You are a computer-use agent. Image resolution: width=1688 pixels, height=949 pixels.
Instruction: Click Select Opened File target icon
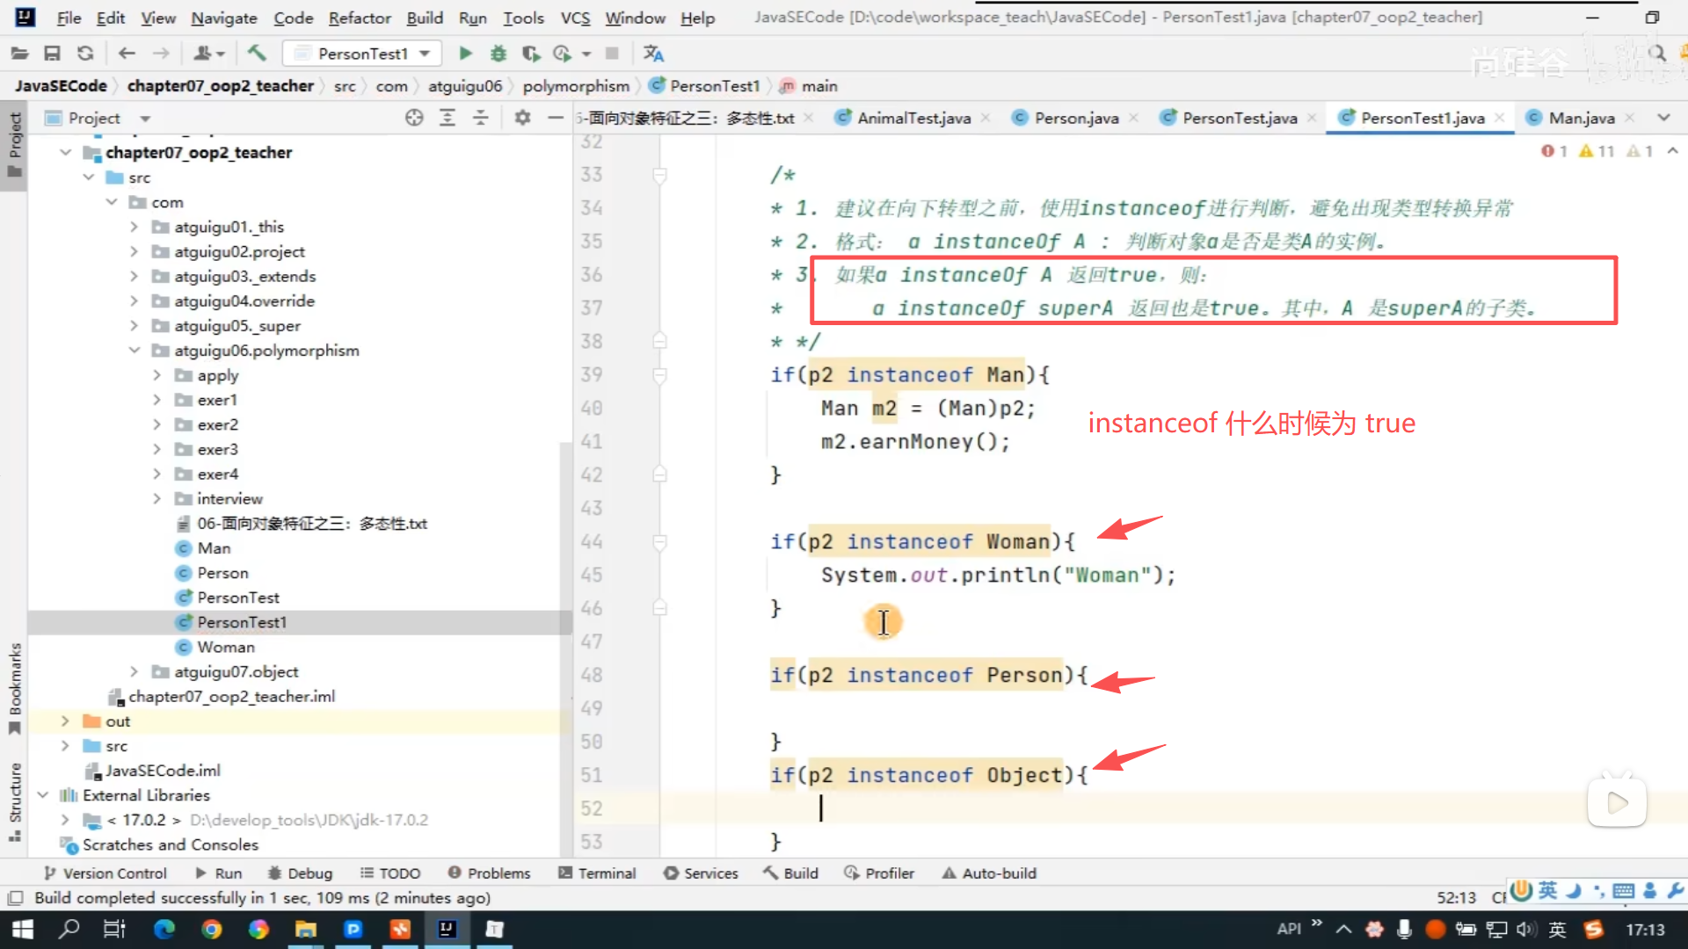point(414,118)
